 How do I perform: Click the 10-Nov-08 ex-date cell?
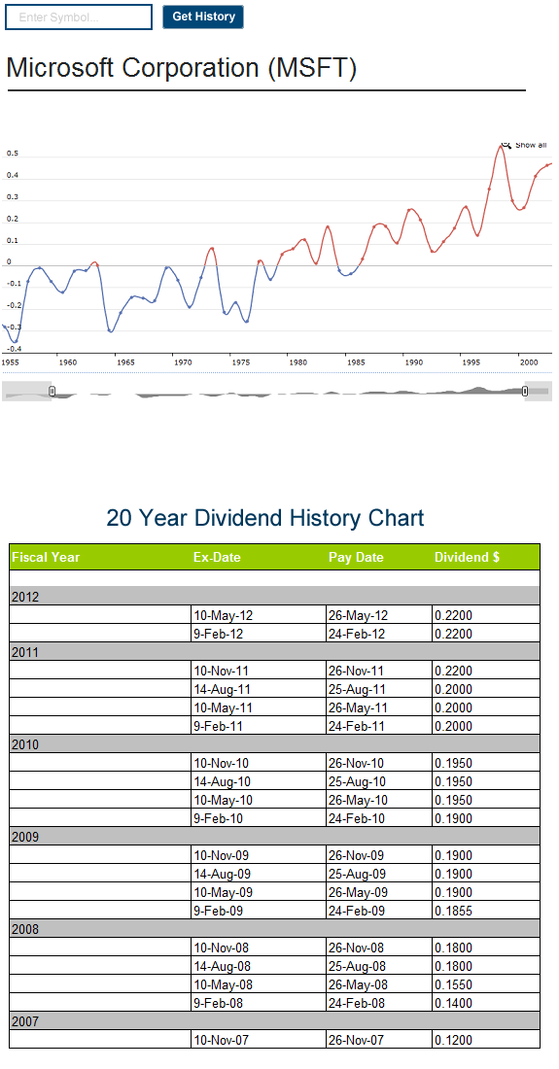[x=259, y=947]
